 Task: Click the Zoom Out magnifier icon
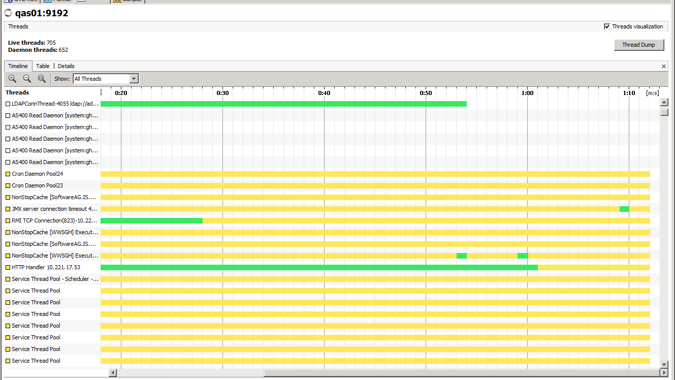pos(27,78)
